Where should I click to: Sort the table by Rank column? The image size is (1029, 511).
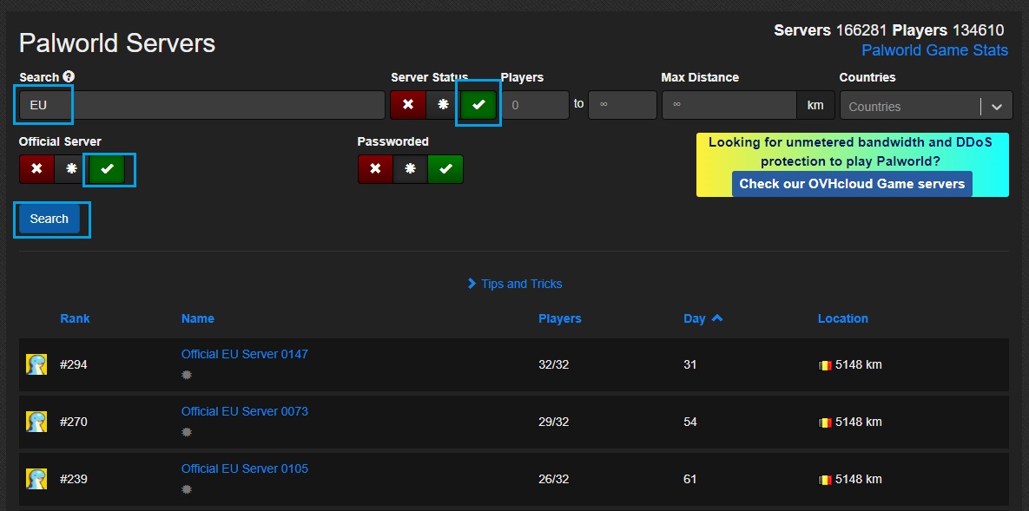[x=75, y=318]
